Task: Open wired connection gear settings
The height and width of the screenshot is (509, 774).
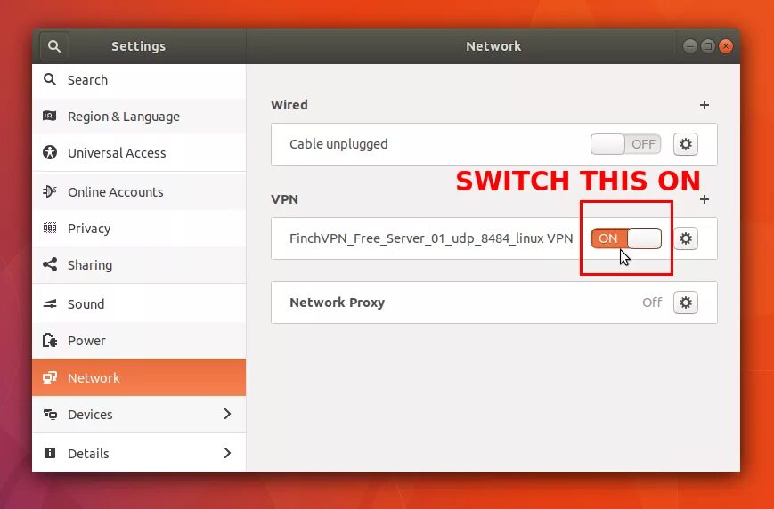Action: point(686,144)
